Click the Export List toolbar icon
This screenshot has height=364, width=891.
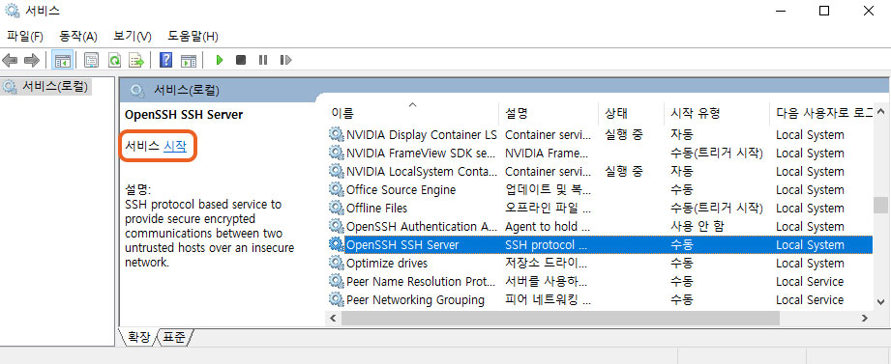[136, 60]
